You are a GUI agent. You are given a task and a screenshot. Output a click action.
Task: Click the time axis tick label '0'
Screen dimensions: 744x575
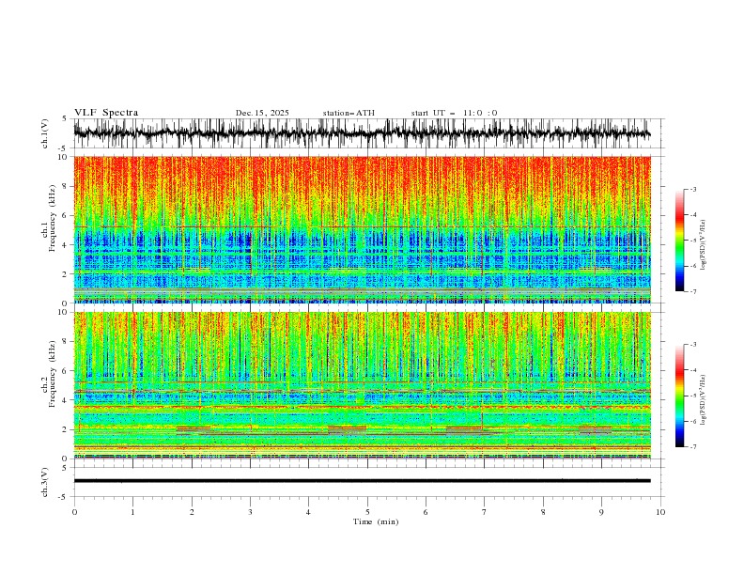pos(74,512)
